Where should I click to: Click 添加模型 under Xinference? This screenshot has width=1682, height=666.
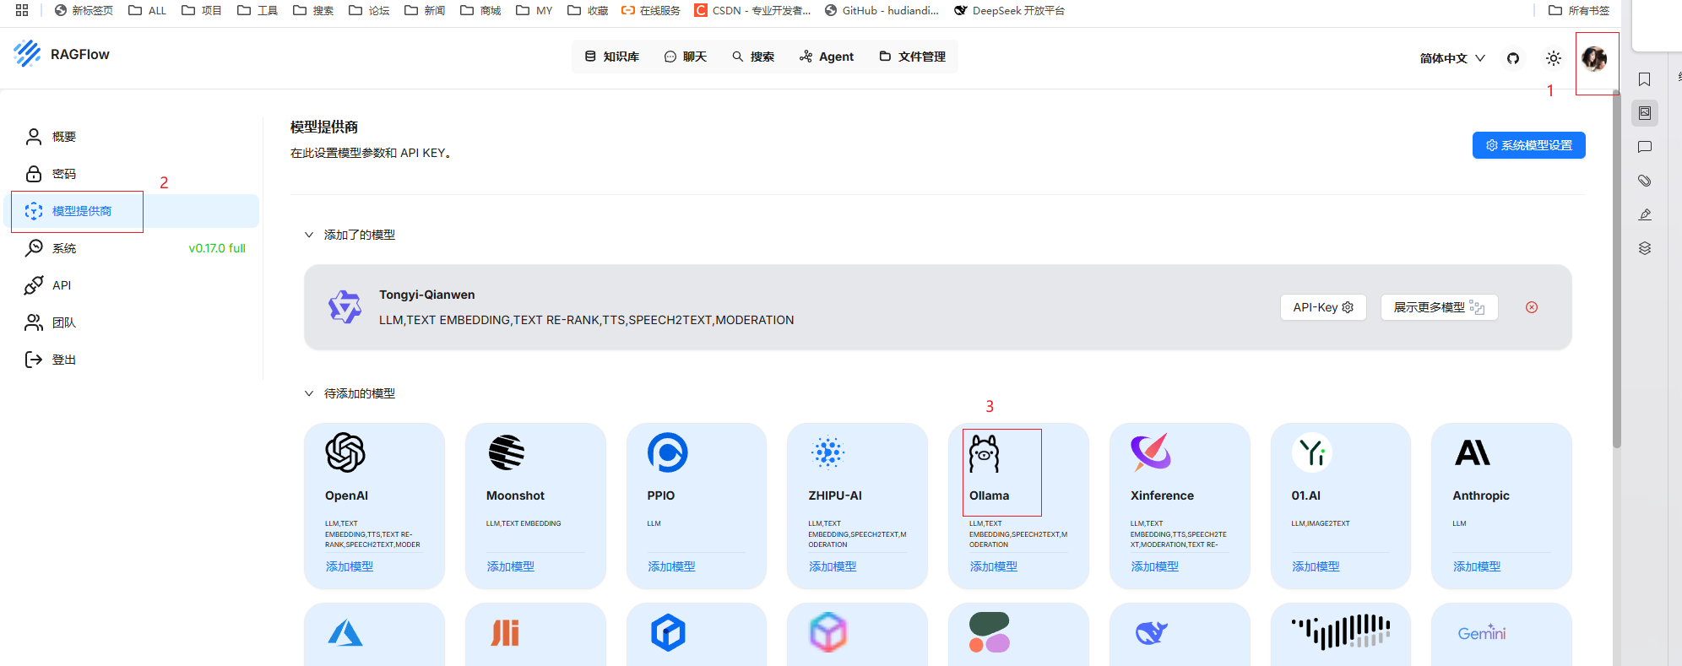[x=1155, y=566]
